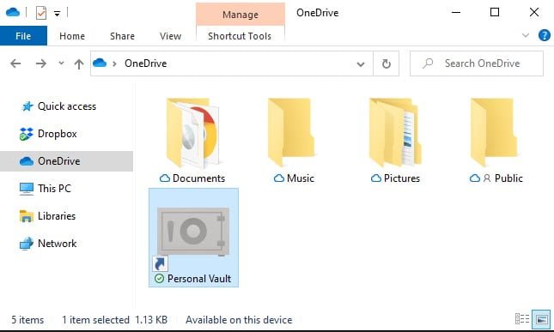Switch to large icons view in status bar
This screenshot has height=332, width=554.
point(541,319)
